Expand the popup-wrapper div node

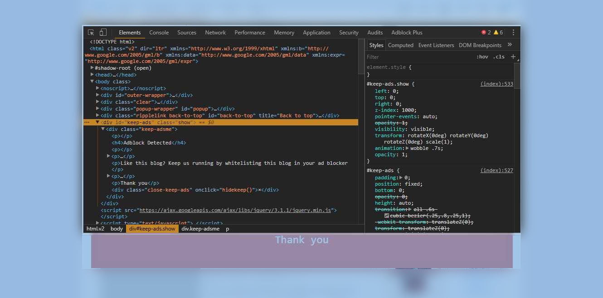[x=98, y=109]
